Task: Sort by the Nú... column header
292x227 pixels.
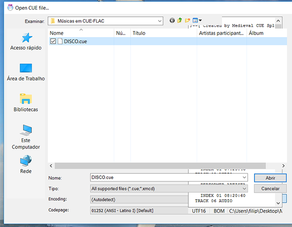Action: tap(122, 33)
